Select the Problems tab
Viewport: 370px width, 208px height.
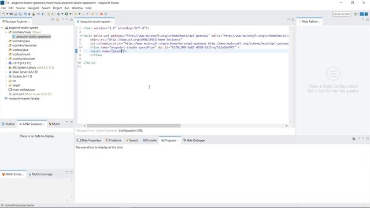click(x=113, y=140)
